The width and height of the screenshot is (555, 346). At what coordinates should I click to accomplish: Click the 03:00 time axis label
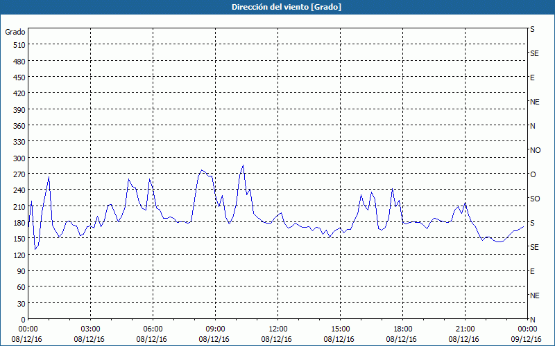[91, 329]
